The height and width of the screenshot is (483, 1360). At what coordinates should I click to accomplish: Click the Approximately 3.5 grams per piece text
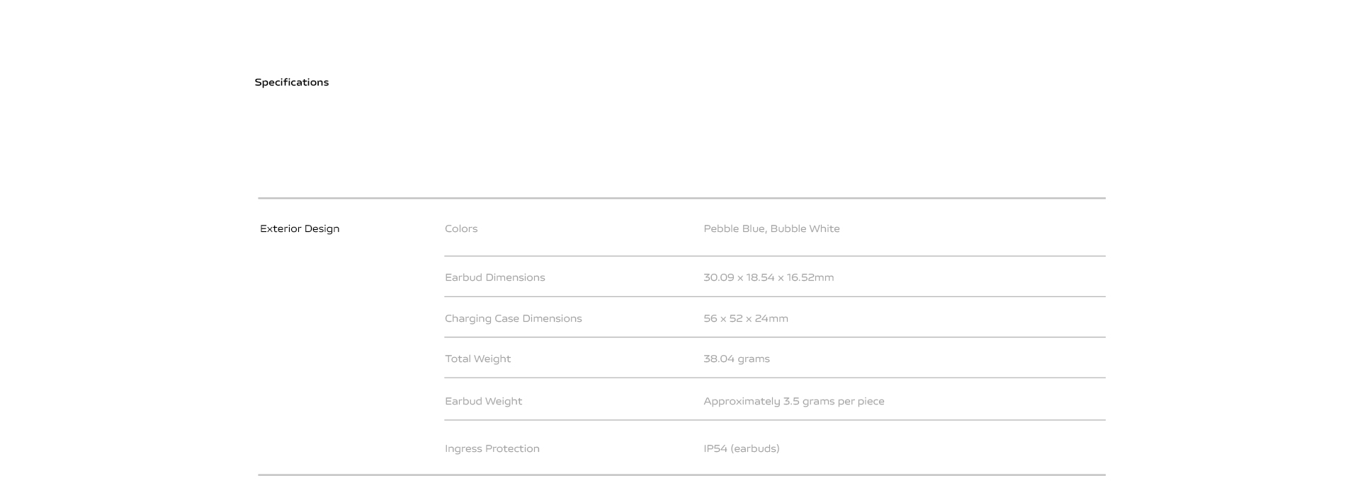(x=794, y=401)
